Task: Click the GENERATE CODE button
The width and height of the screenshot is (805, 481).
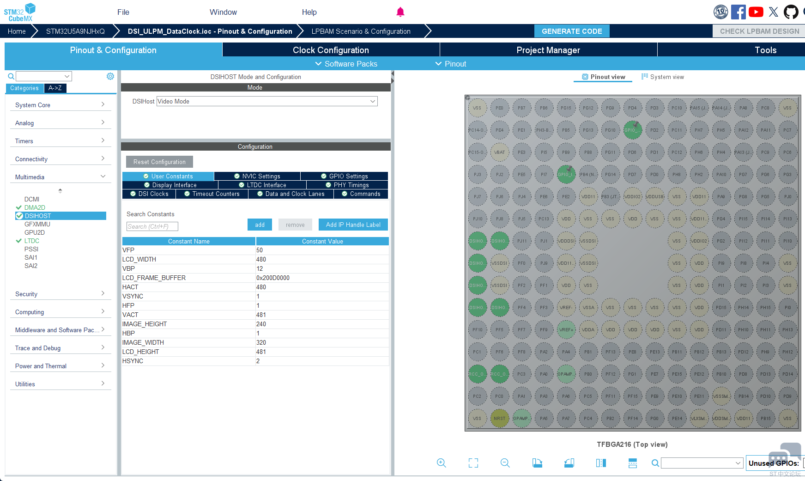Action: point(572,31)
